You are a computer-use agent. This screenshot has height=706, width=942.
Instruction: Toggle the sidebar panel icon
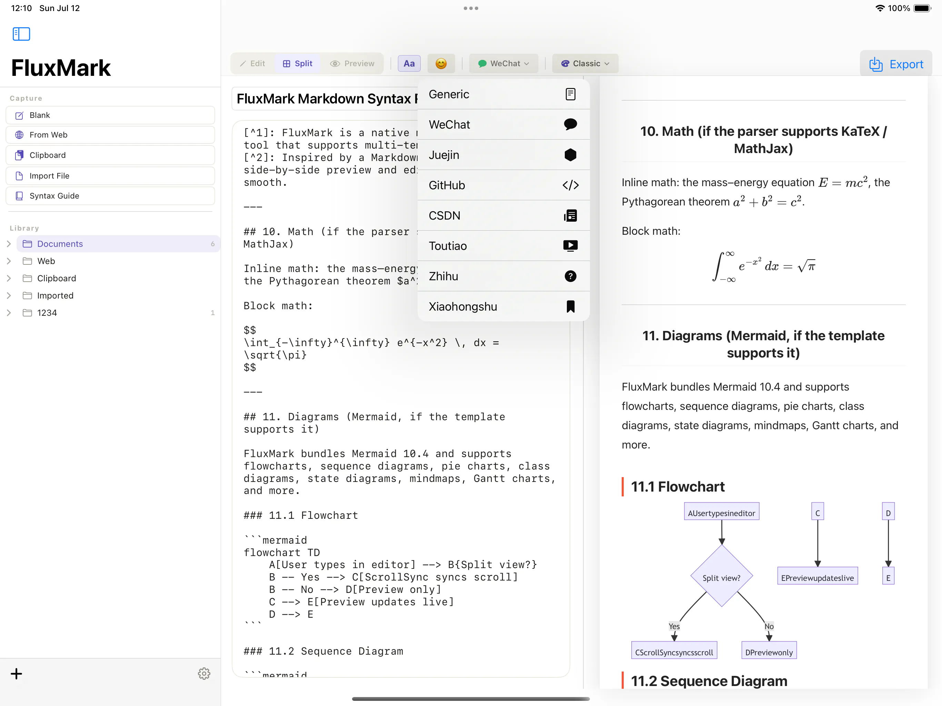[x=21, y=34]
